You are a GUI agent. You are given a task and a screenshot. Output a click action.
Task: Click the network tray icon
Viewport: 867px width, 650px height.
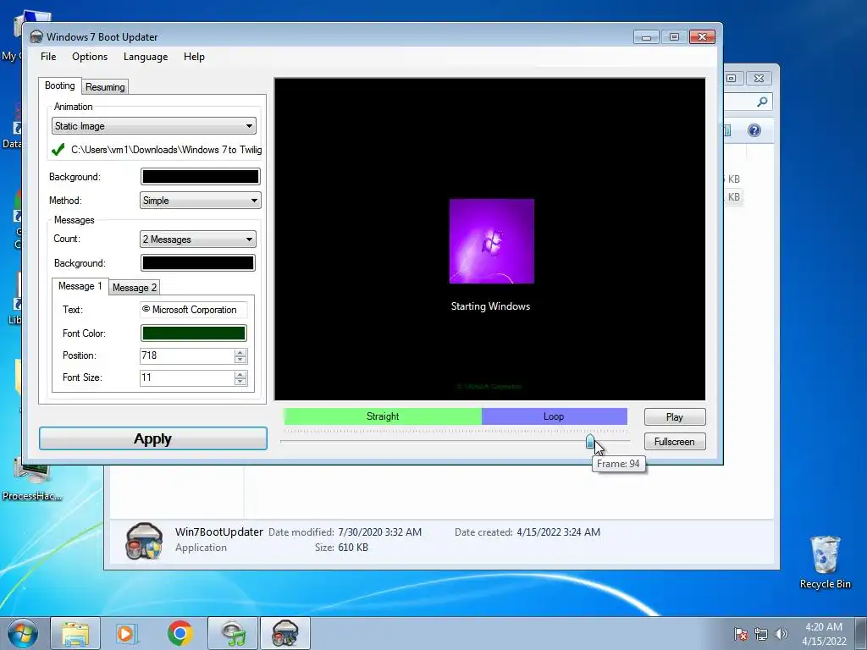pos(761,634)
